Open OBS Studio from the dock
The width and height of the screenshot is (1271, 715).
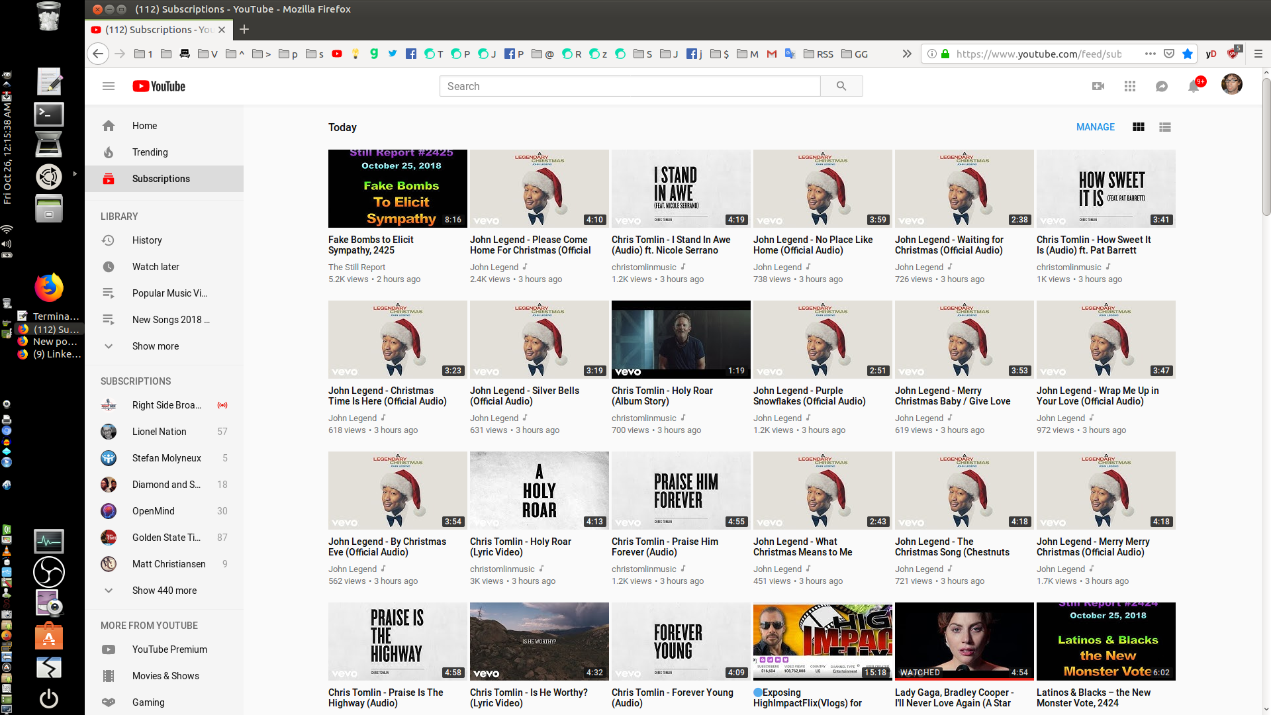pyautogui.click(x=49, y=572)
